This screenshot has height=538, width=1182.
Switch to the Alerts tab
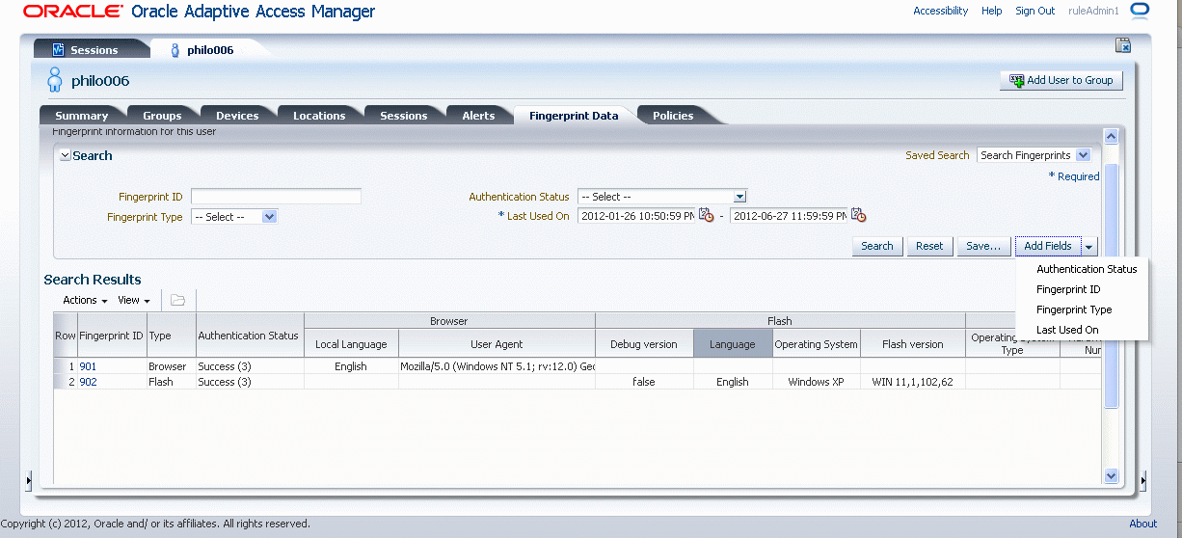478,116
